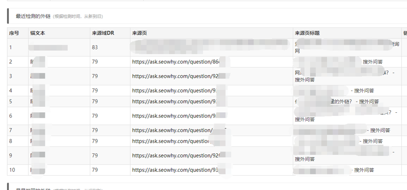This screenshot has width=407, height=190.
Task: Select the DR value 79 in row 8
Action: (x=95, y=141)
